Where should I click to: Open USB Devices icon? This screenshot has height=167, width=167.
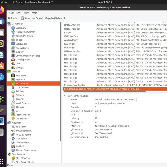click(13, 87)
